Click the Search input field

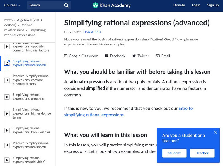click(49, 5)
